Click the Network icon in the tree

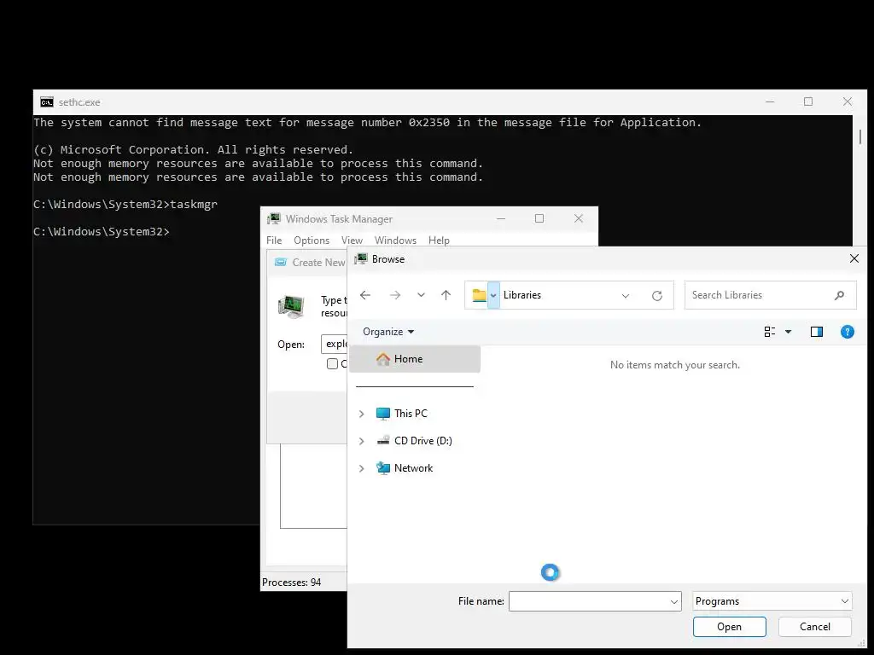pyautogui.click(x=383, y=468)
